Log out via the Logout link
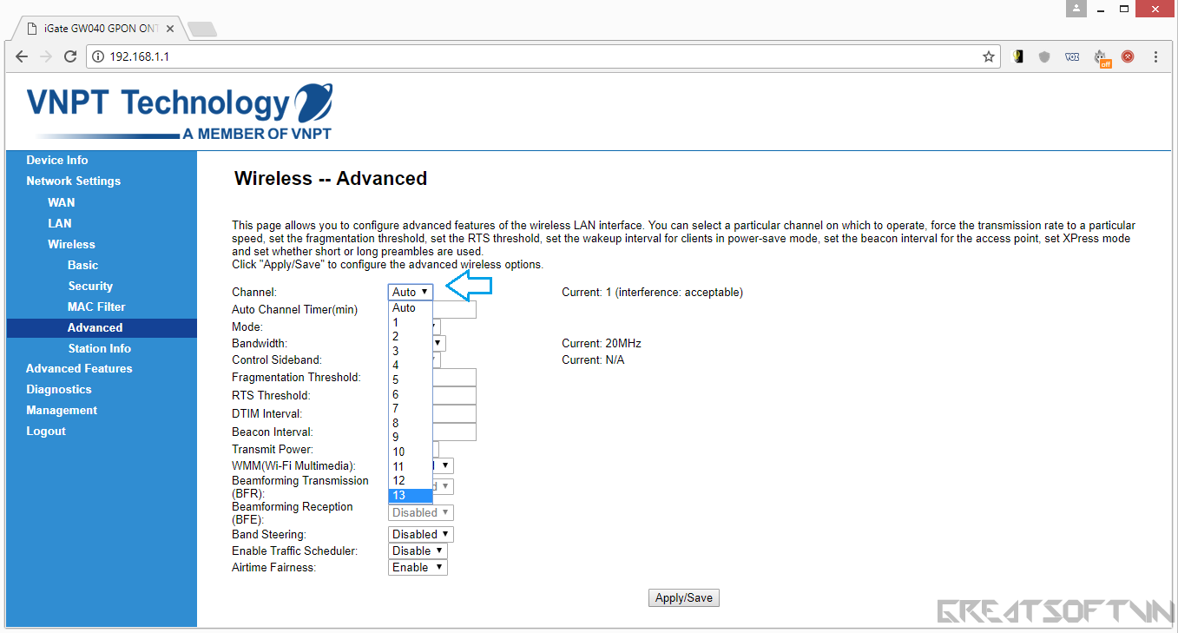The width and height of the screenshot is (1178, 633). [46, 431]
